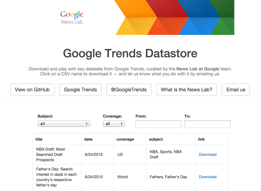Download the NBA Draft dataset
261x191 pixels.
(x=207, y=154)
